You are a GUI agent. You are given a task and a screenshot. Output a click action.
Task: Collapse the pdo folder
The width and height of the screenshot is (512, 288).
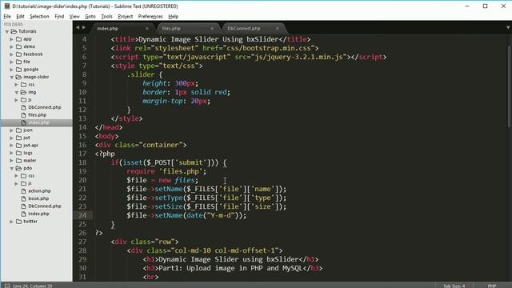click(12, 168)
